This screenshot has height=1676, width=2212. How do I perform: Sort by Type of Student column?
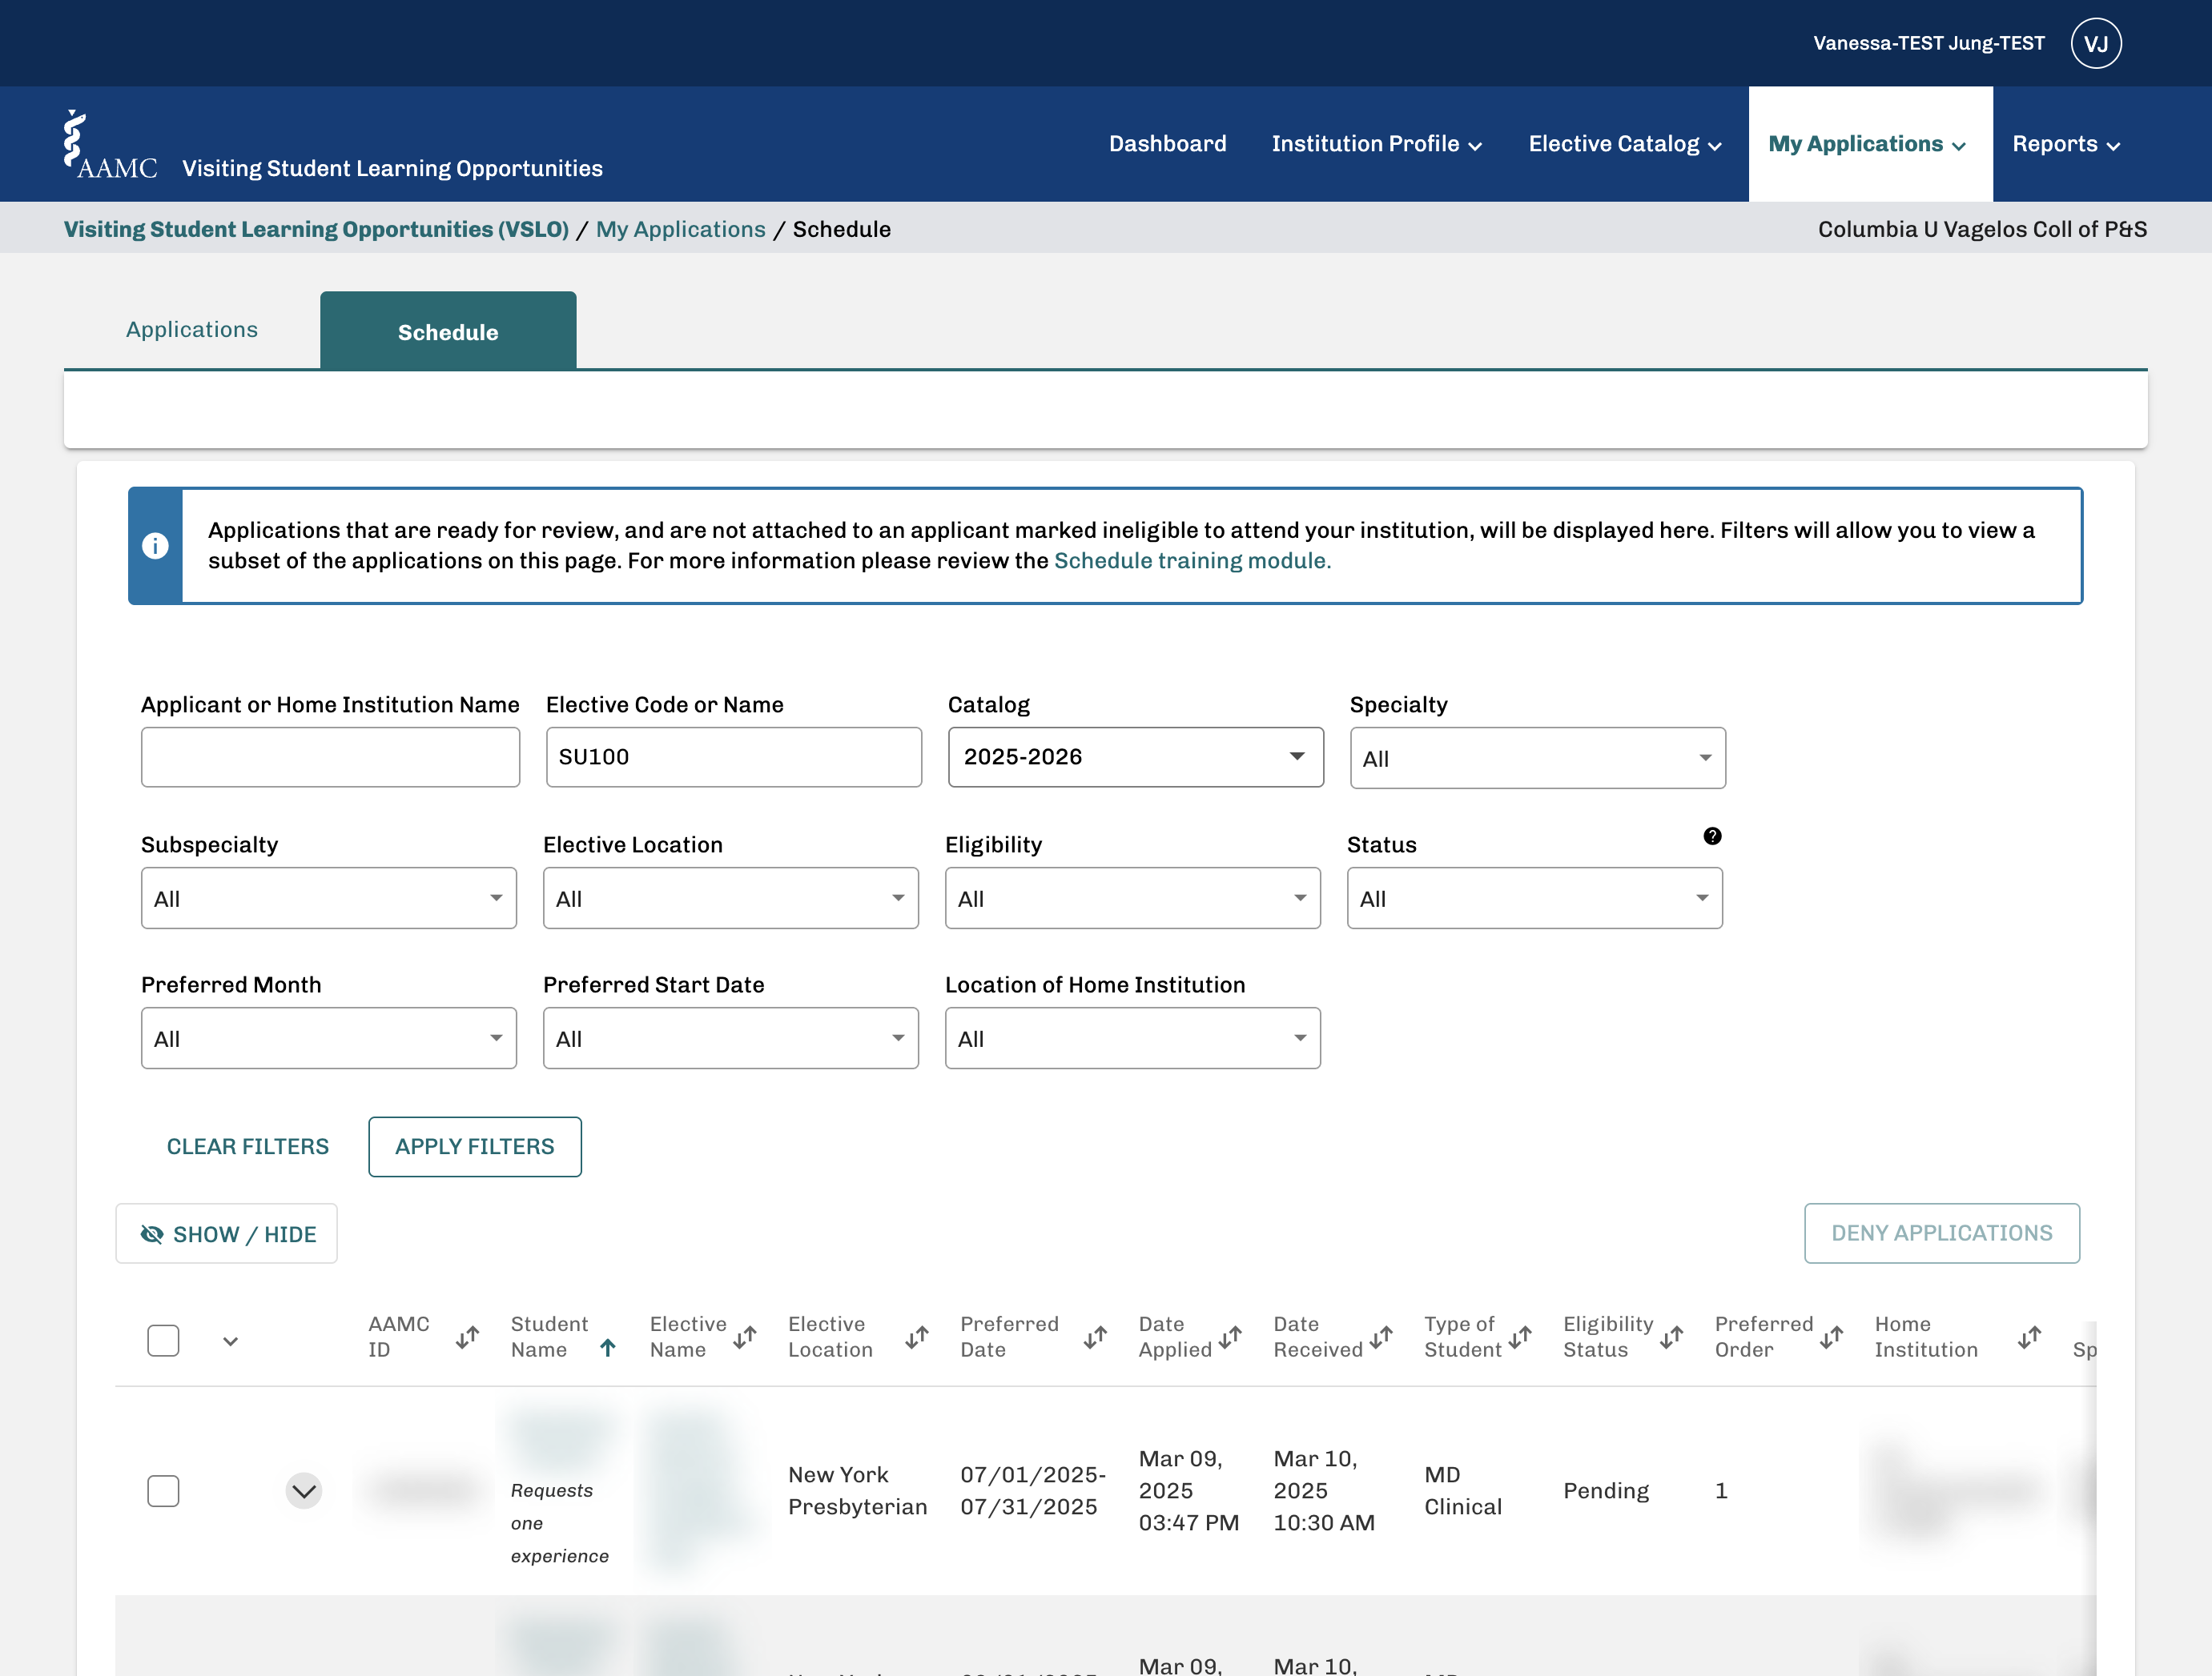pyautogui.click(x=1520, y=1336)
